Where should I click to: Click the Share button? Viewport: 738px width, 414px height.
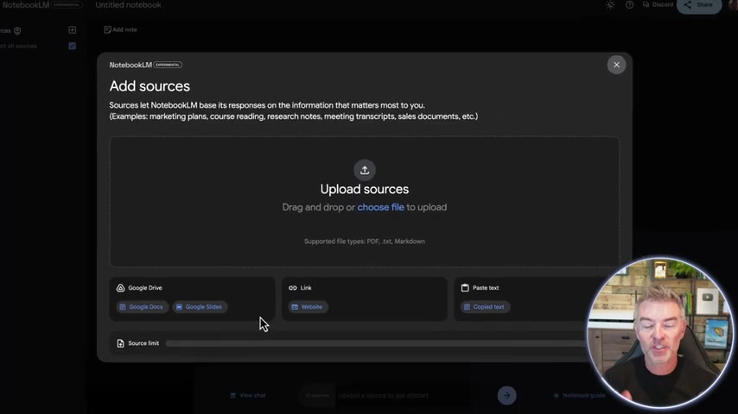699,5
